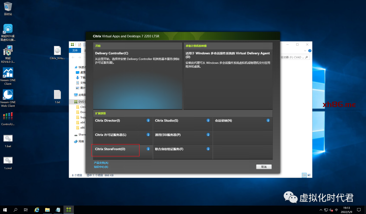This screenshot has height=214, width=366.
Task: Open 回收站 desktop icon
Action: point(8,9)
